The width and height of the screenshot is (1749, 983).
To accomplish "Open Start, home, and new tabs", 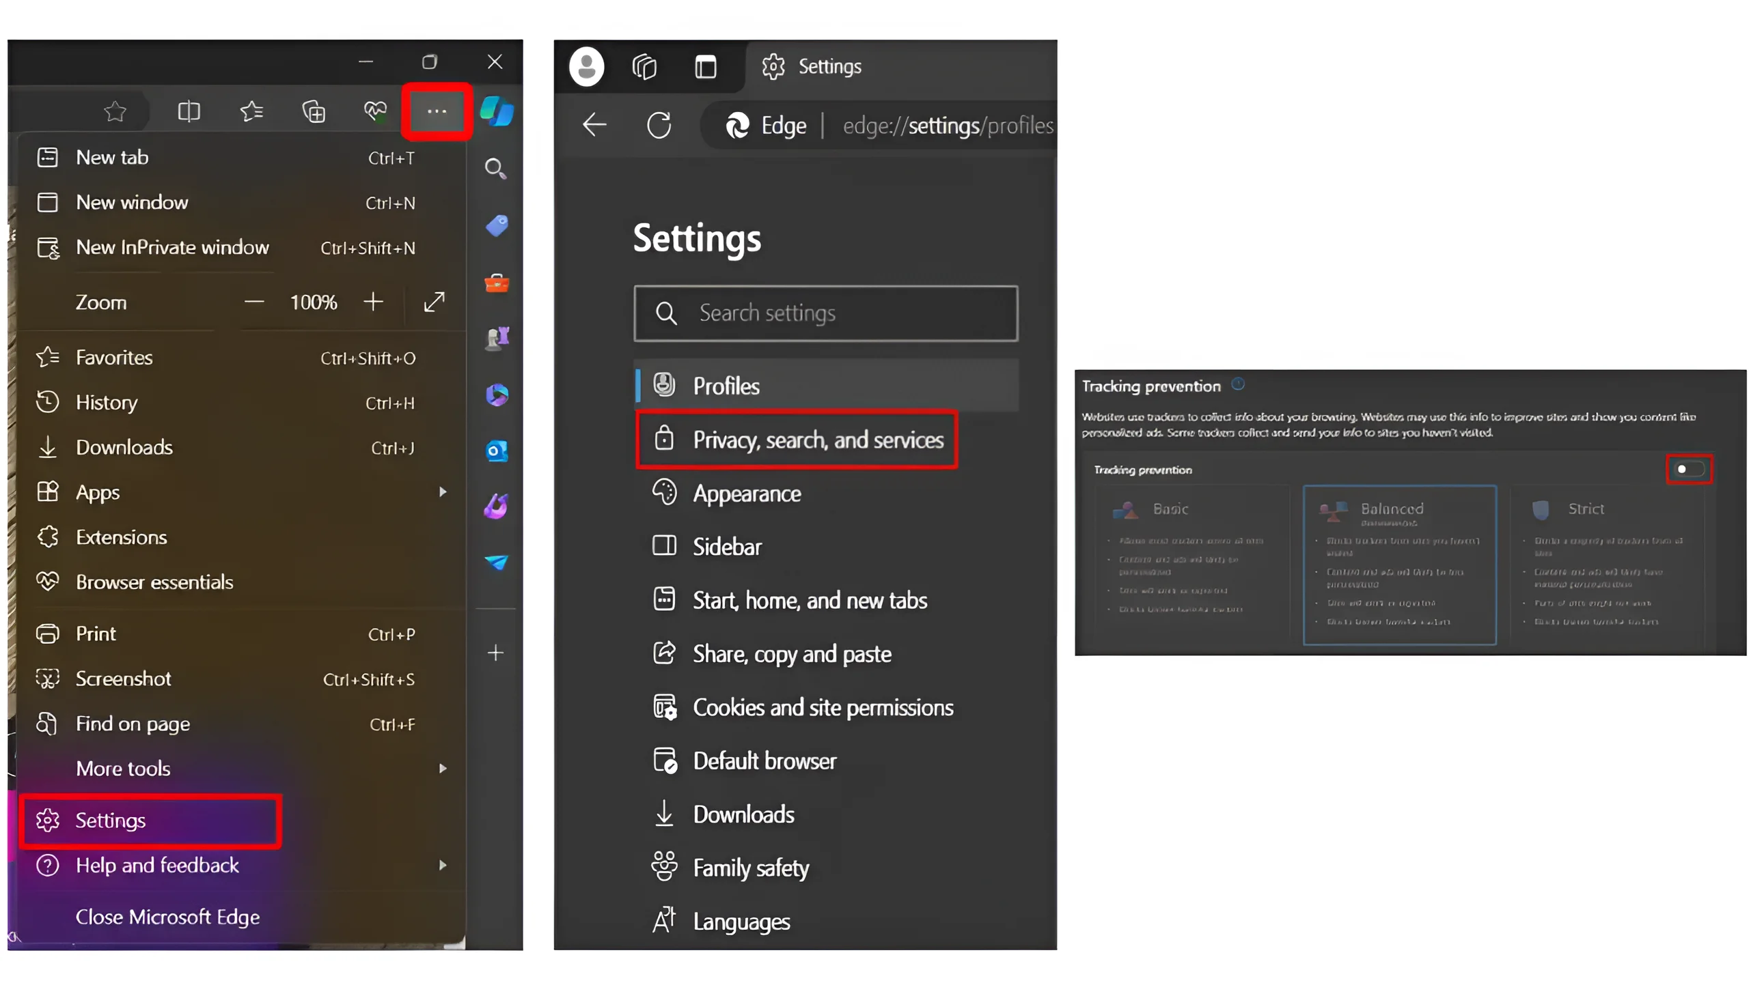I will pyautogui.click(x=825, y=600).
